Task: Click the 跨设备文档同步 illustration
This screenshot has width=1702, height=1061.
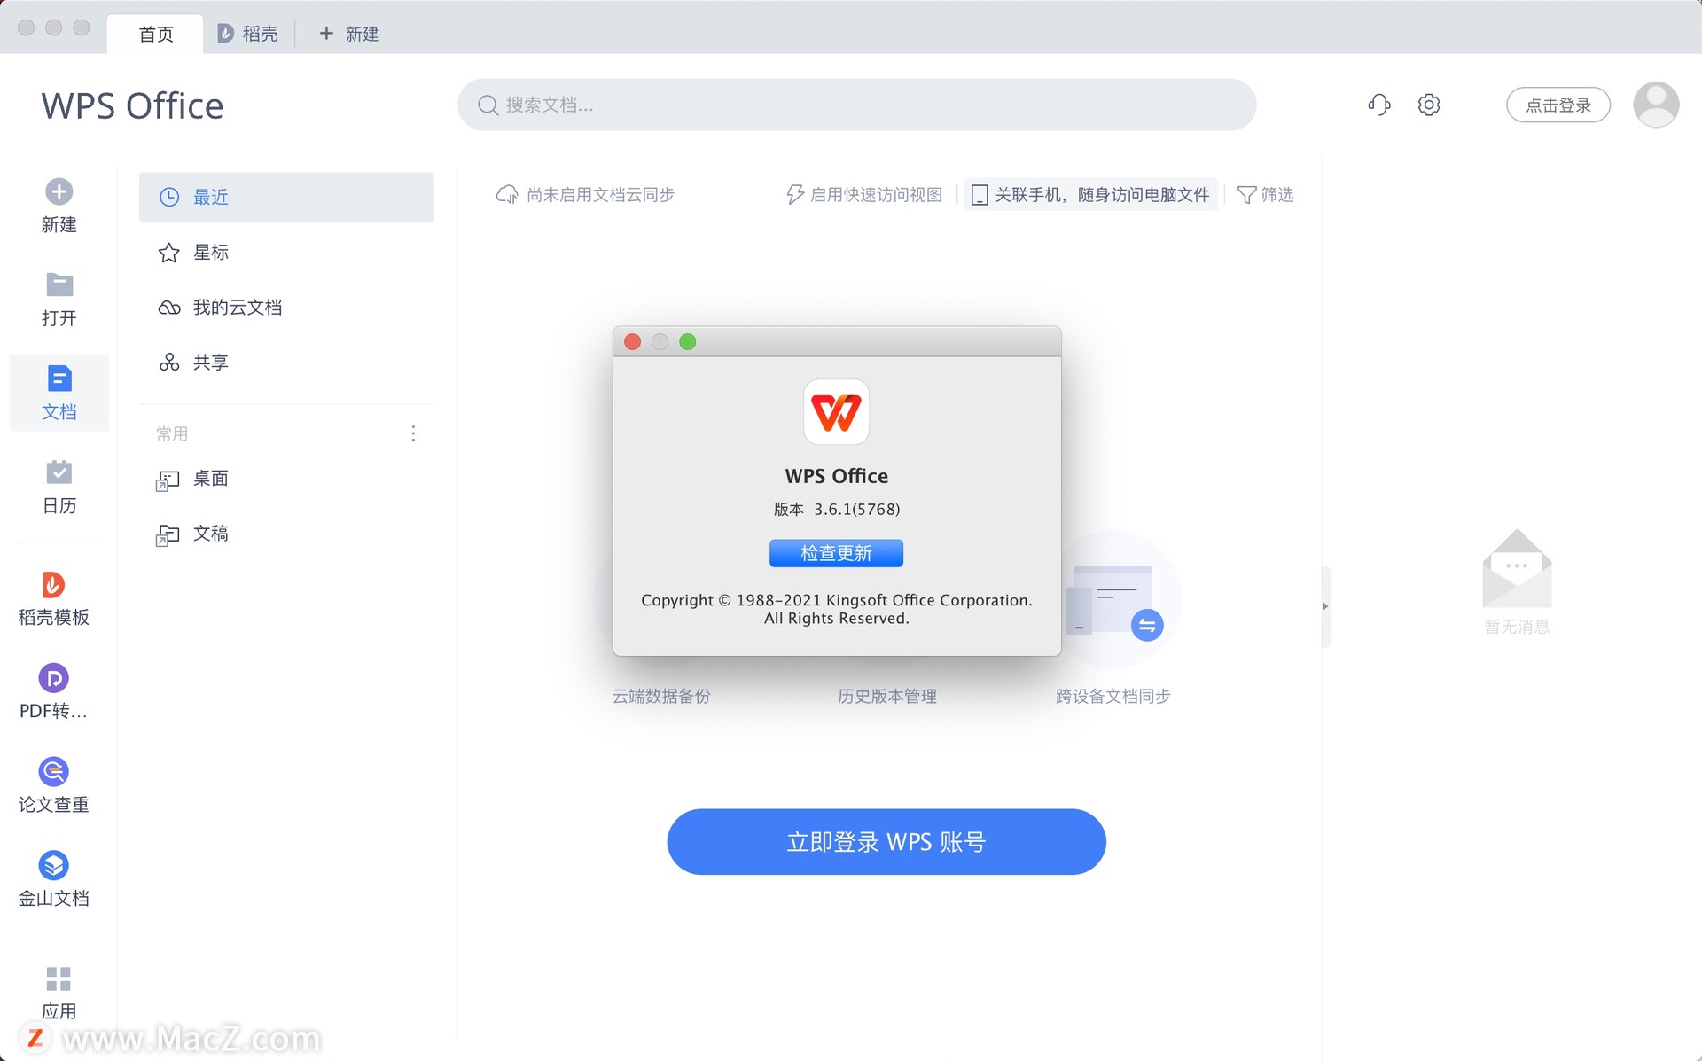Action: pos(1113,600)
